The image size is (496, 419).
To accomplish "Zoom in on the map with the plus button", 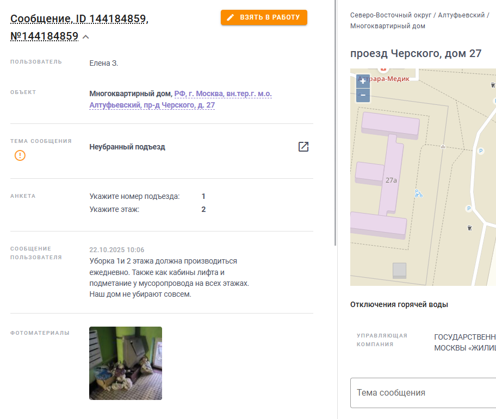I will coord(363,81).
